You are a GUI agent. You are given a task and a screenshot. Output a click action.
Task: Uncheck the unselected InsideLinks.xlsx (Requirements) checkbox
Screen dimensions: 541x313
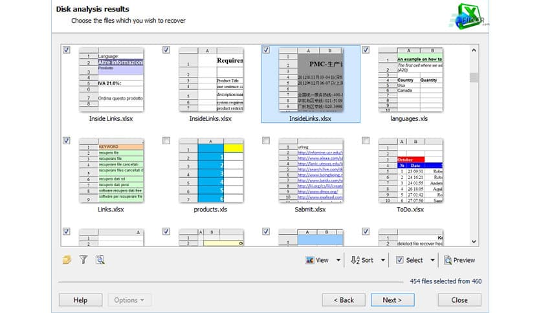coord(166,50)
